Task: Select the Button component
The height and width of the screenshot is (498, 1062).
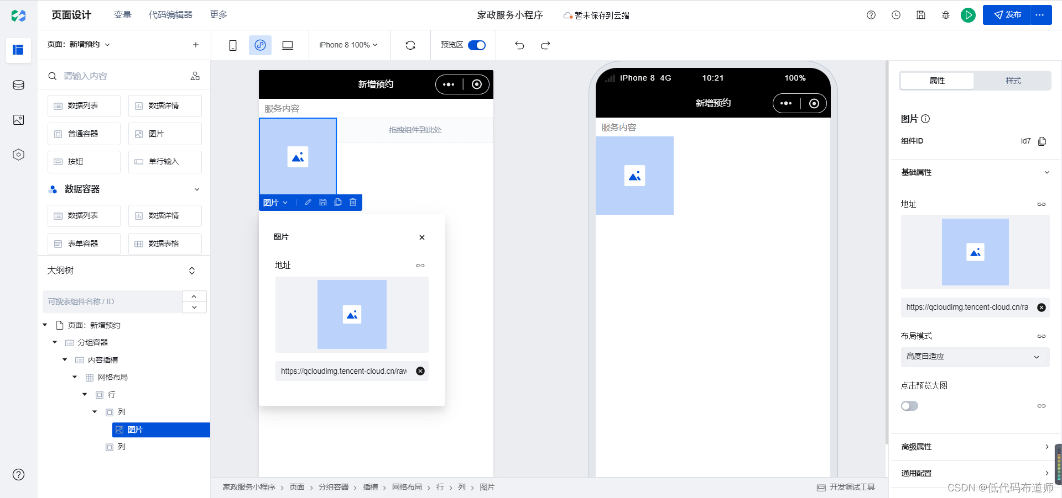Action: pyautogui.click(x=84, y=162)
